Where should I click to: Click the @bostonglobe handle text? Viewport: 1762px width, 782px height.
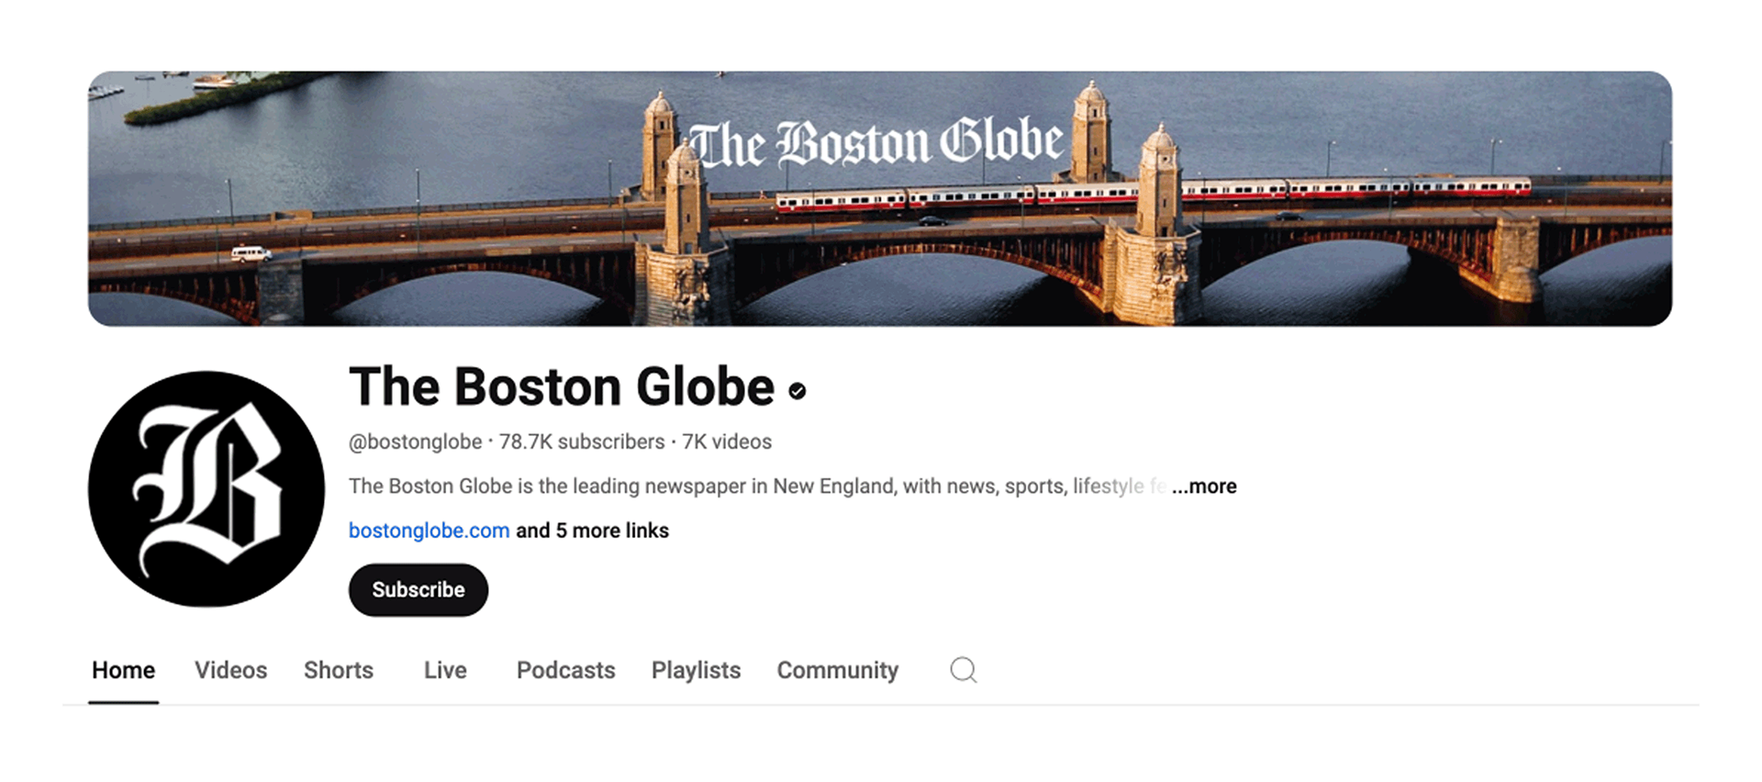pos(415,441)
